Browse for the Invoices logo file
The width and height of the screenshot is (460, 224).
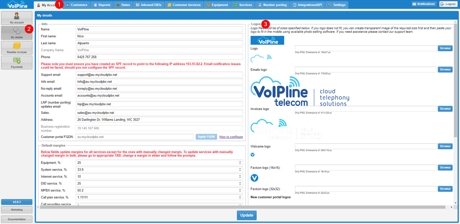pyautogui.click(x=445, y=109)
